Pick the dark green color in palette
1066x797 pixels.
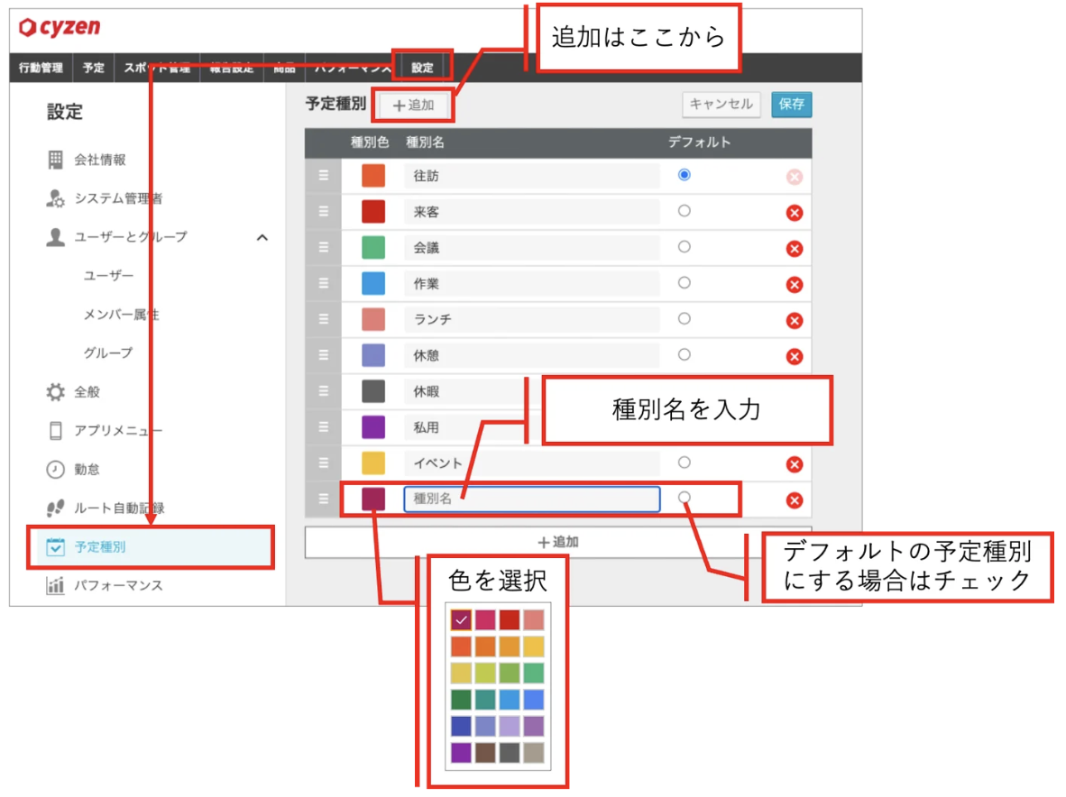click(x=461, y=699)
